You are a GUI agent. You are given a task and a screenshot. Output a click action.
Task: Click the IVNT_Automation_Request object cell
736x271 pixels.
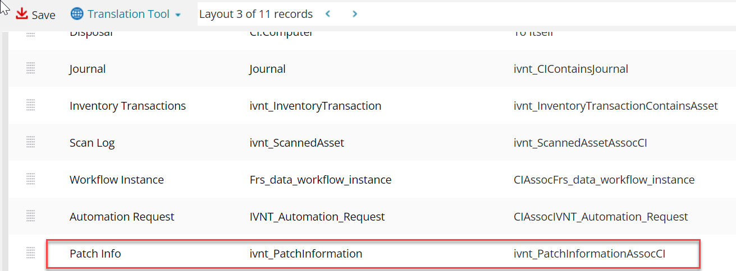pyautogui.click(x=317, y=217)
